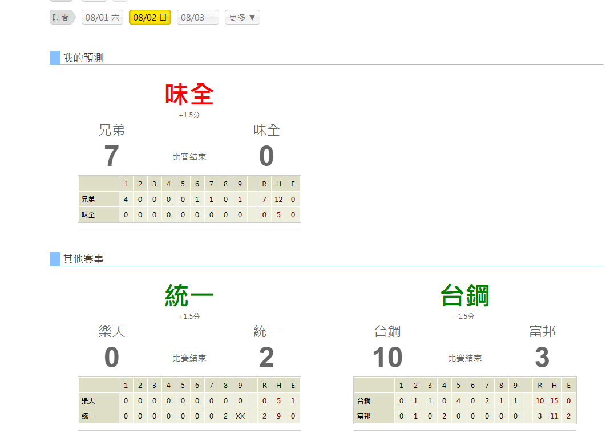The width and height of the screenshot is (606, 438).
Task: Click the +1.5分 spread under 統一
Action: coord(189,317)
